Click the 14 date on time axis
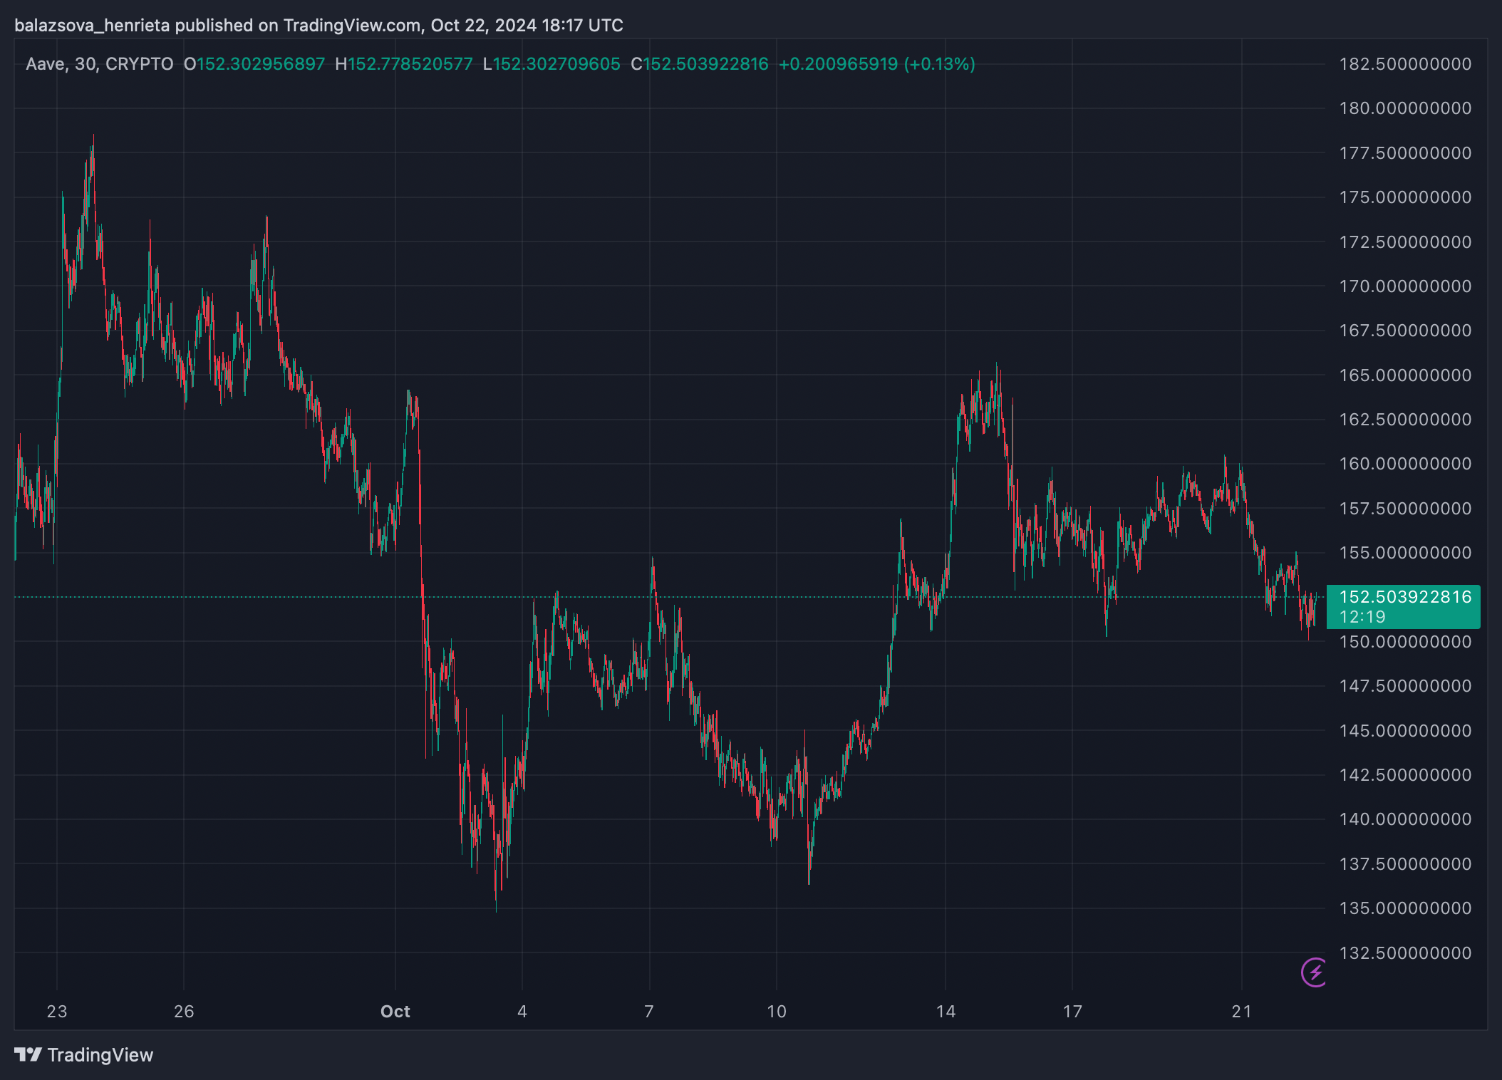The image size is (1502, 1080). [x=946, y=1012]
